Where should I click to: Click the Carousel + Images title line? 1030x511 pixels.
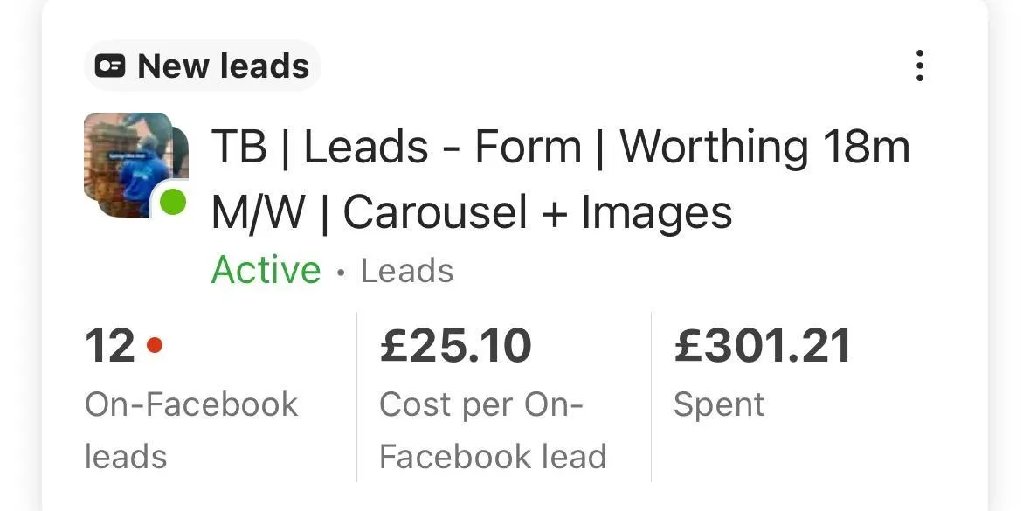(471, 212)
